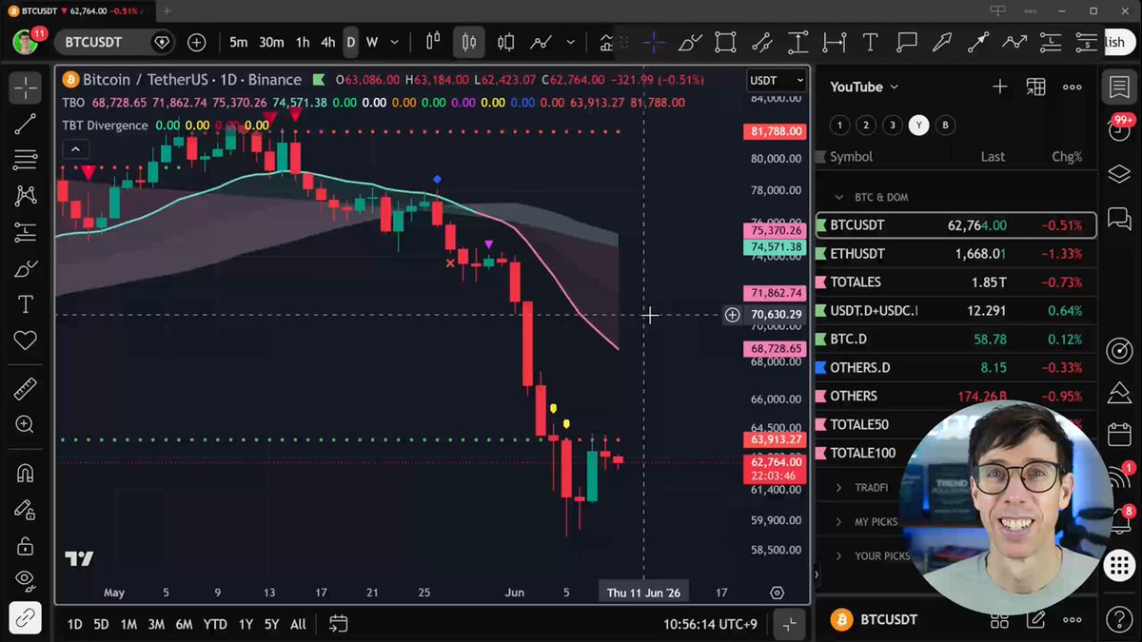The width and height of the screenshot is (1142, 642).
Task: Select the ruler measure tool
Action: point(26,388)
